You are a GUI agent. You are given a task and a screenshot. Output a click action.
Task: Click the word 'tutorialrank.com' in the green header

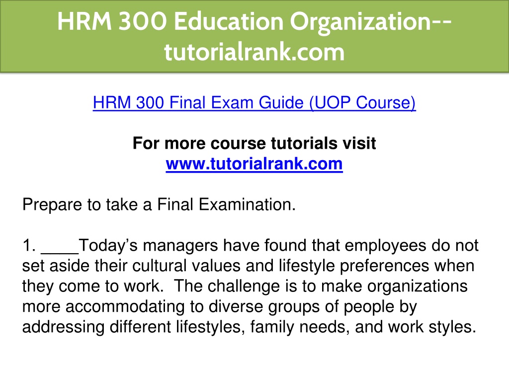tap(254, 52)
